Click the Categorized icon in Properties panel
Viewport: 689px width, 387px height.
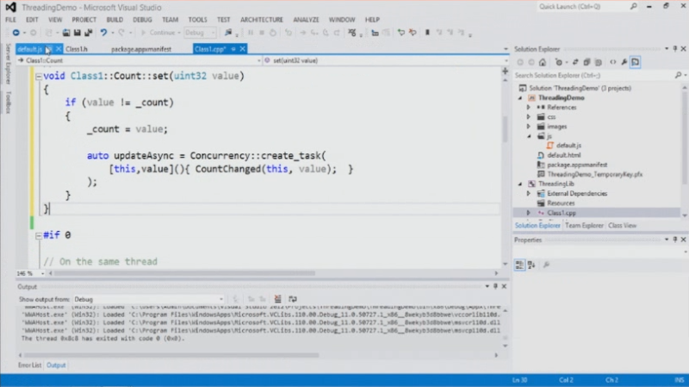[519, 265]
